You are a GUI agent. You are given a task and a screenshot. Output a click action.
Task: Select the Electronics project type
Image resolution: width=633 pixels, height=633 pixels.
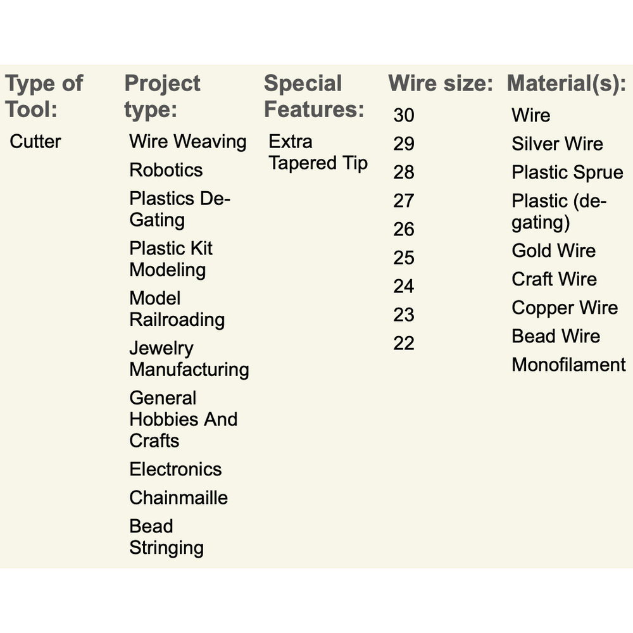tap(175, 469)
